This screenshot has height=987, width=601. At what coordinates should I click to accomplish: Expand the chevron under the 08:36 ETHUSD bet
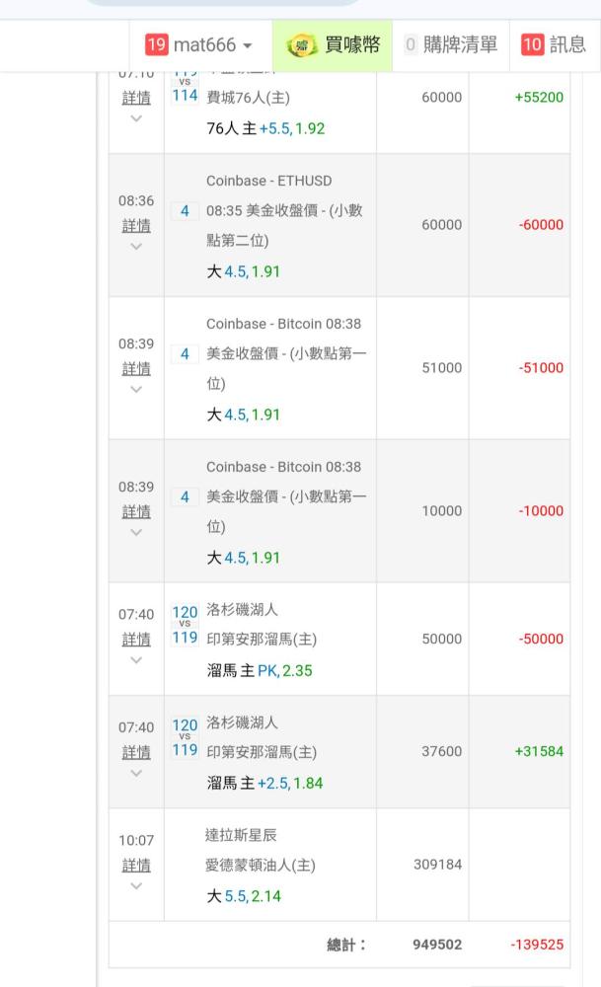tap(136, 247)
